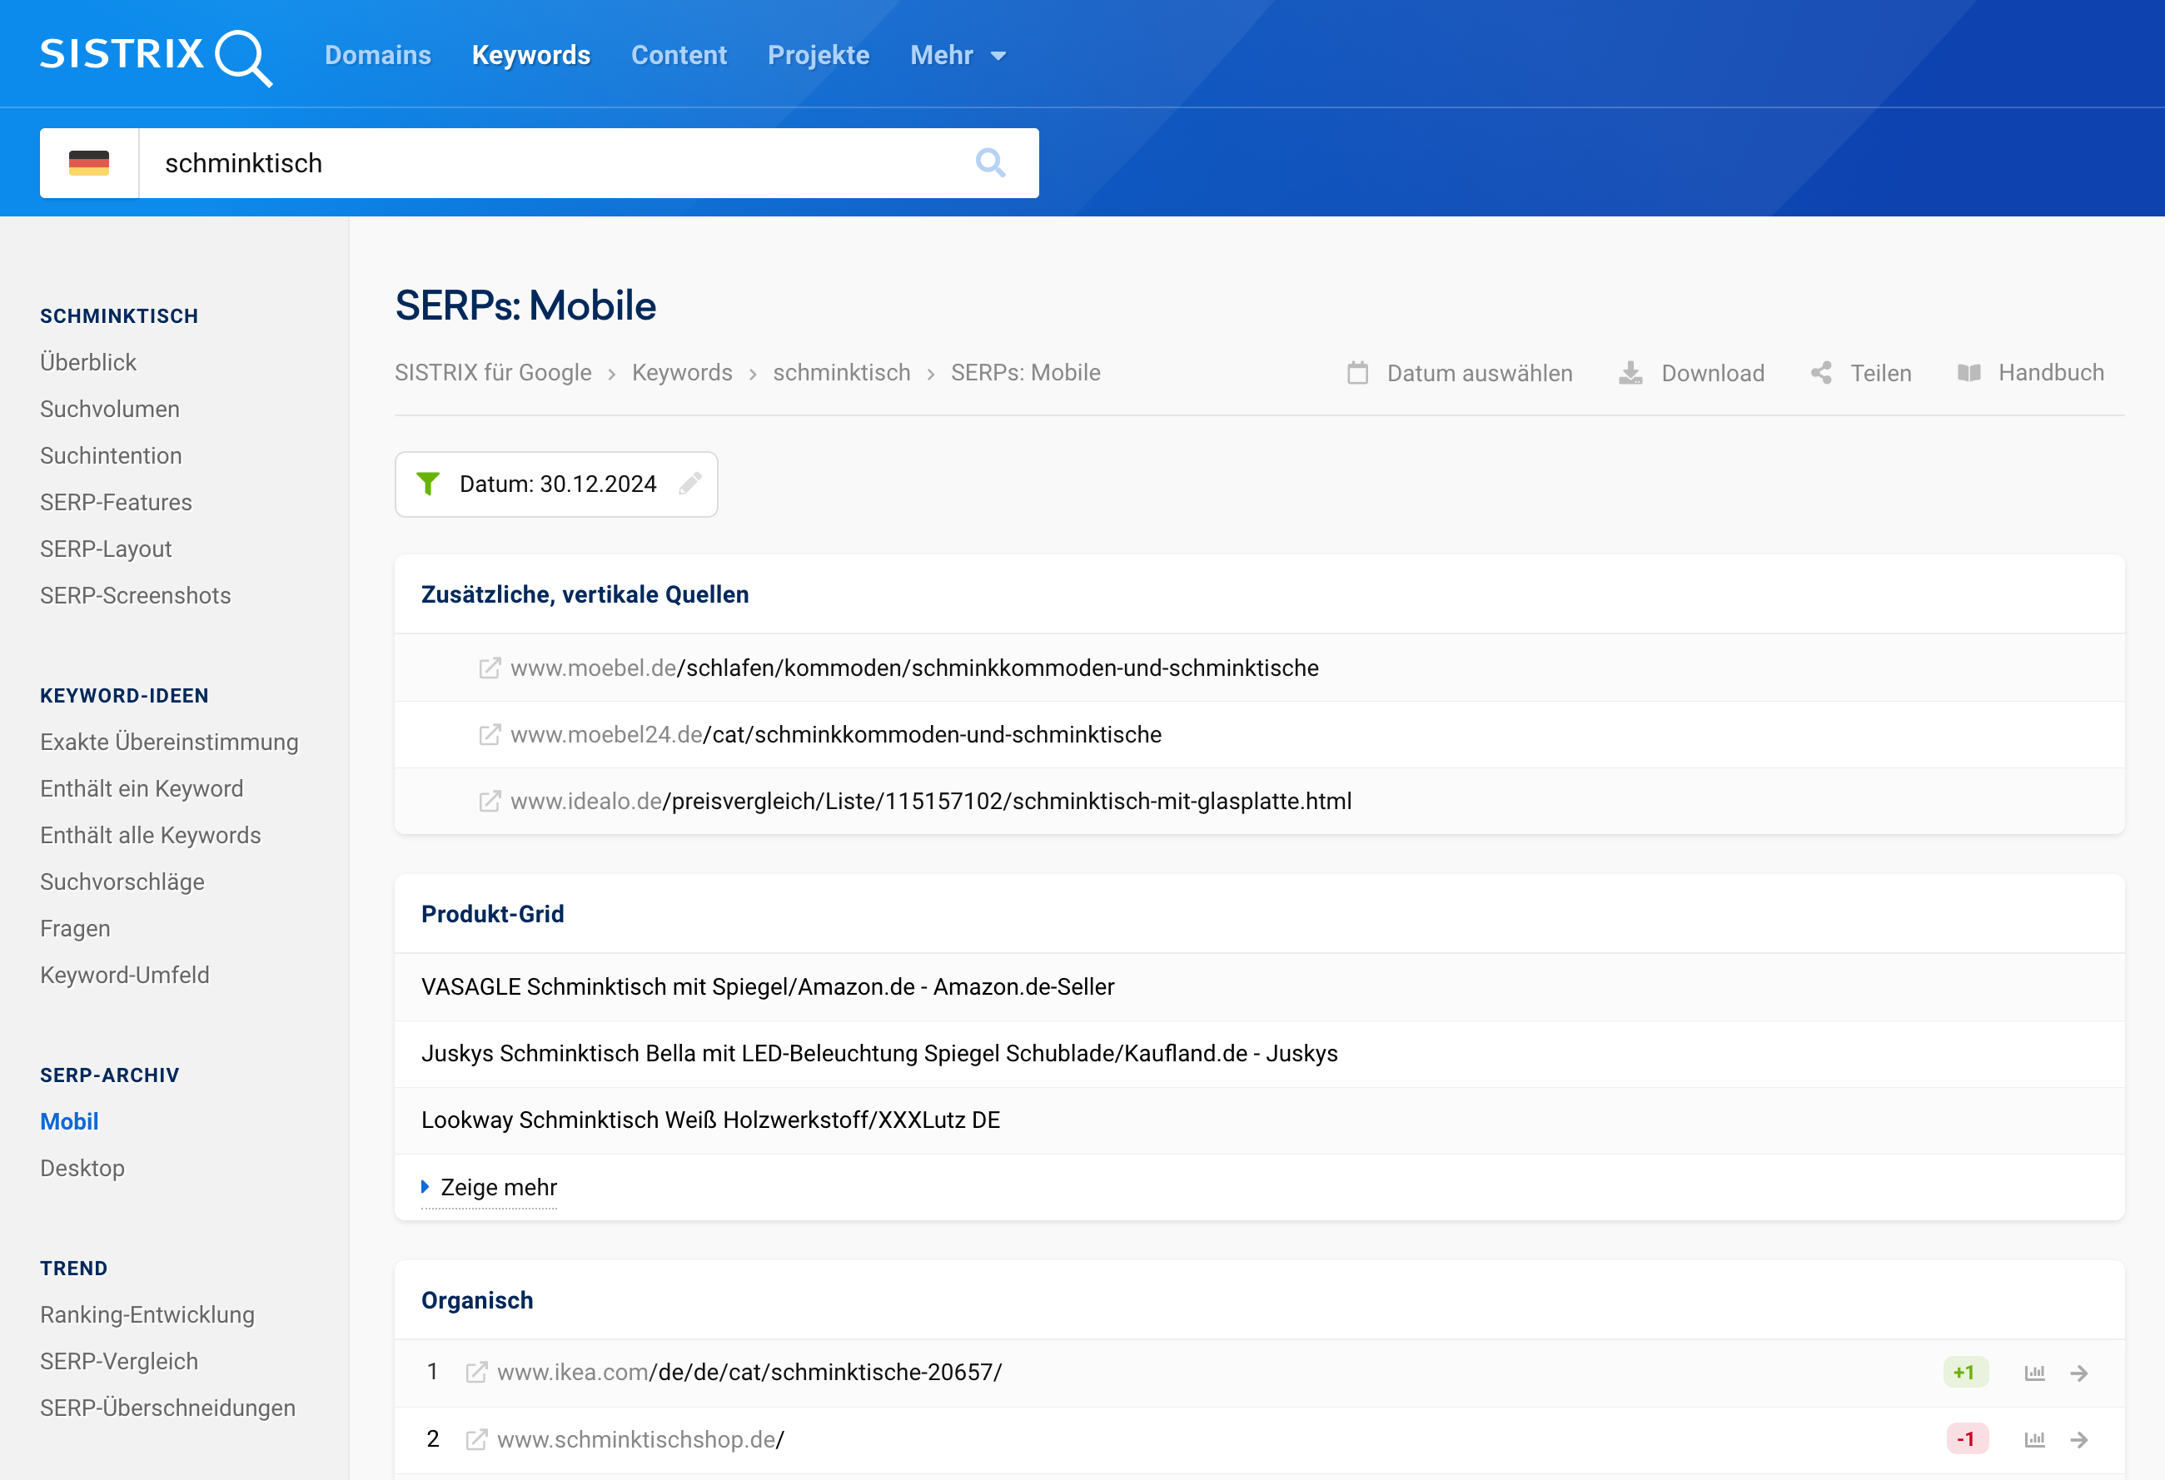This screenshot has width=2165, height=1480.
Task: Open the Domains menu
Action: point(377,55)
